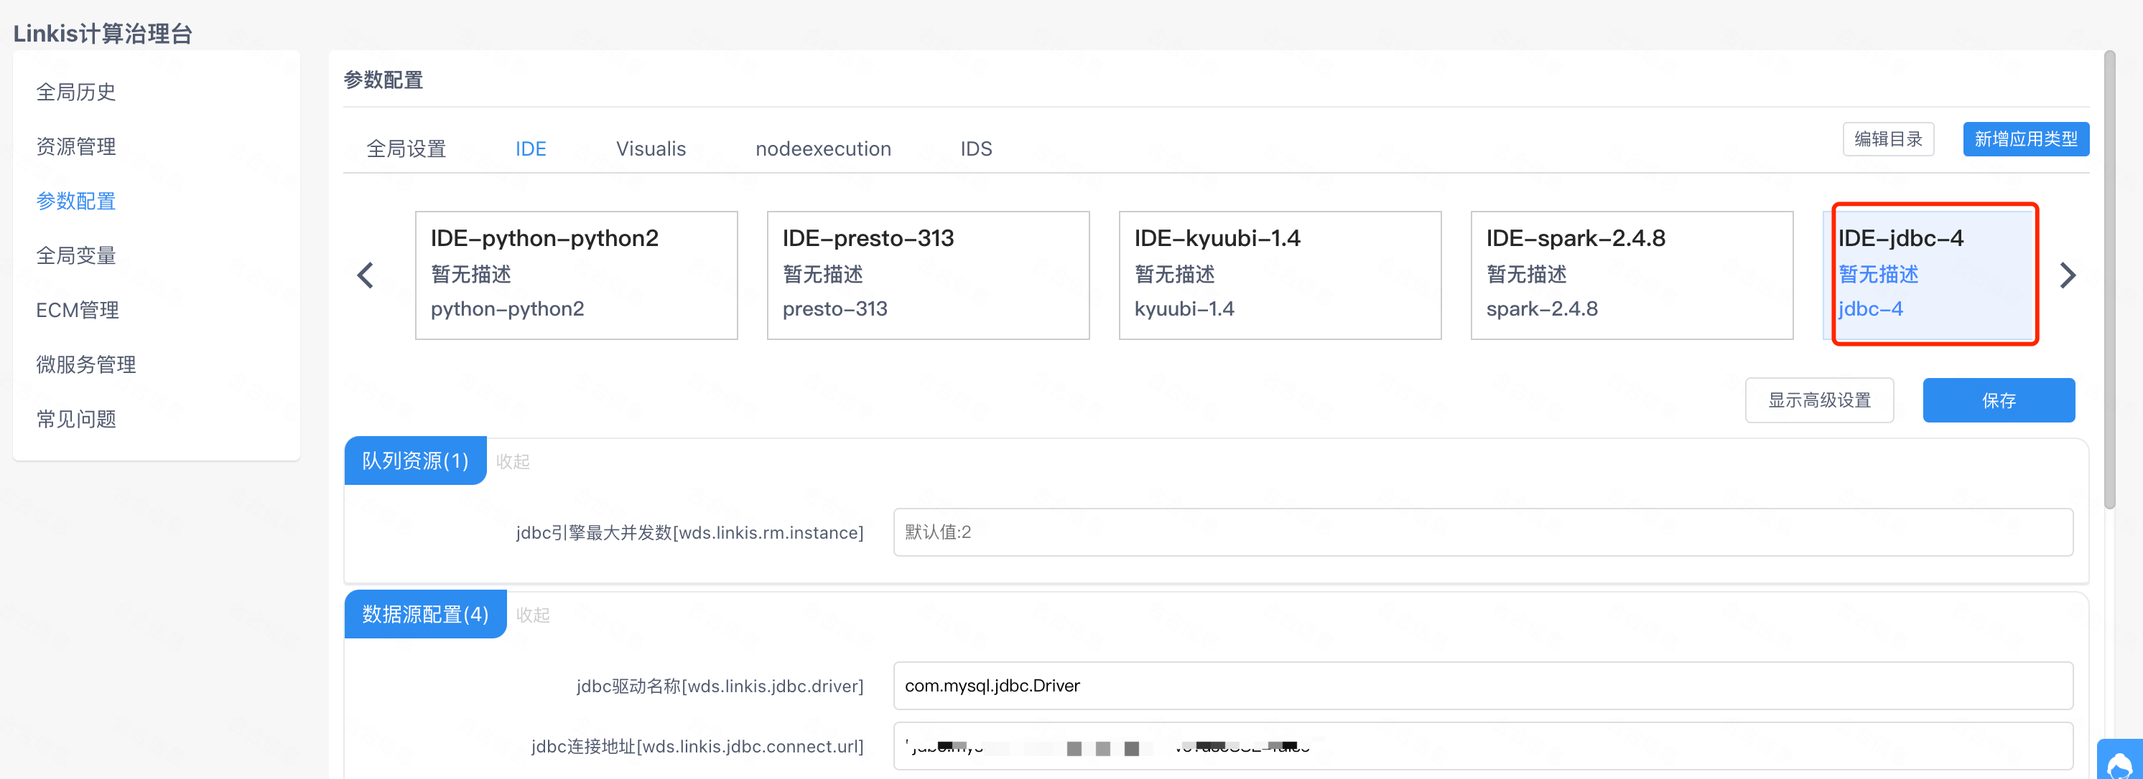Image resolution: width=2143 pixels, height=779 pixels.
Task: Select the IDE-spark-2.4.8 card
Action: coord(1630,275)
